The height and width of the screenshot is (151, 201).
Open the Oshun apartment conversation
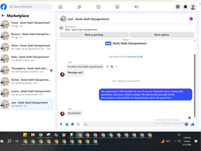coord(27,47)
